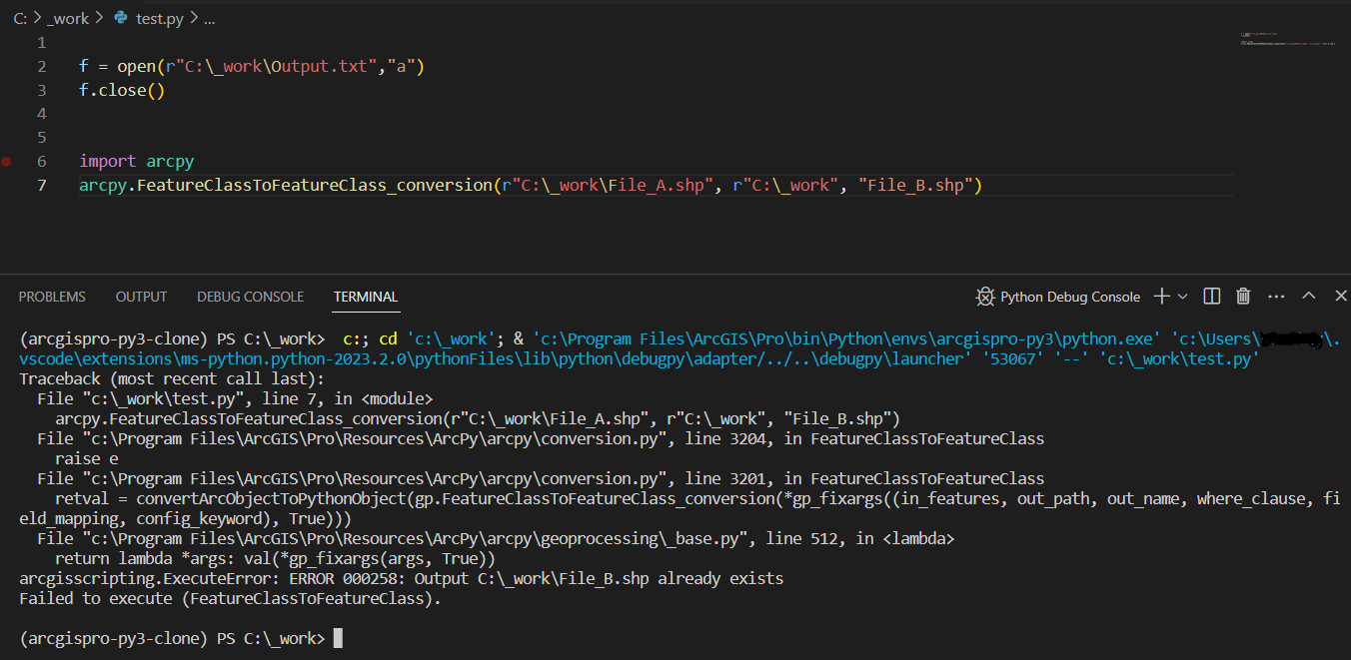Click the Python file icon in breadcrumb

click(121, 18)
